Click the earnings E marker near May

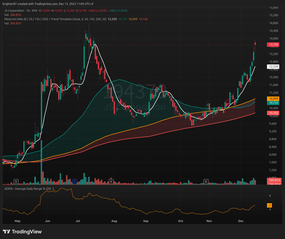pos(16,181)
